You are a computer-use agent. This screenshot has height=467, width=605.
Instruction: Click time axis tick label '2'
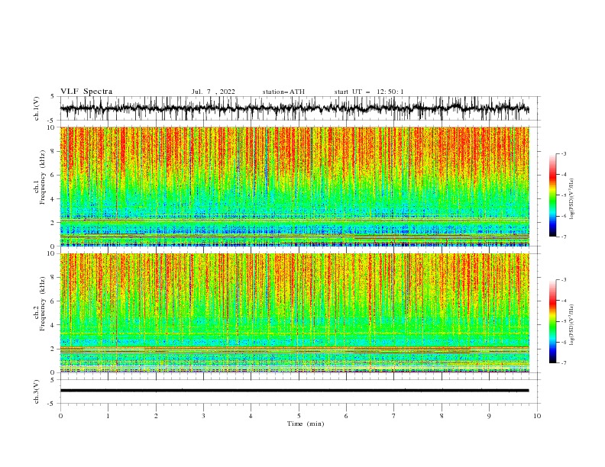(x=156, y=416)
